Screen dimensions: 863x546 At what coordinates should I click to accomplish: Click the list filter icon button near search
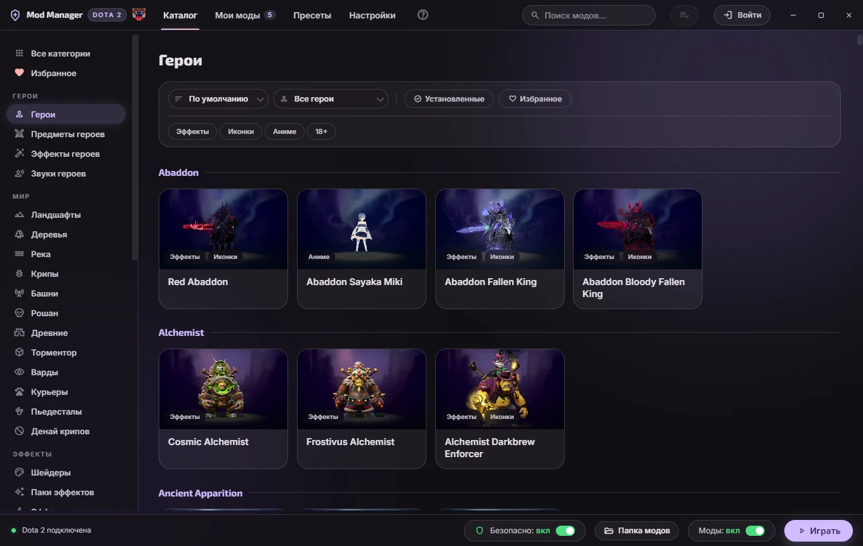(x=684, y=15)
